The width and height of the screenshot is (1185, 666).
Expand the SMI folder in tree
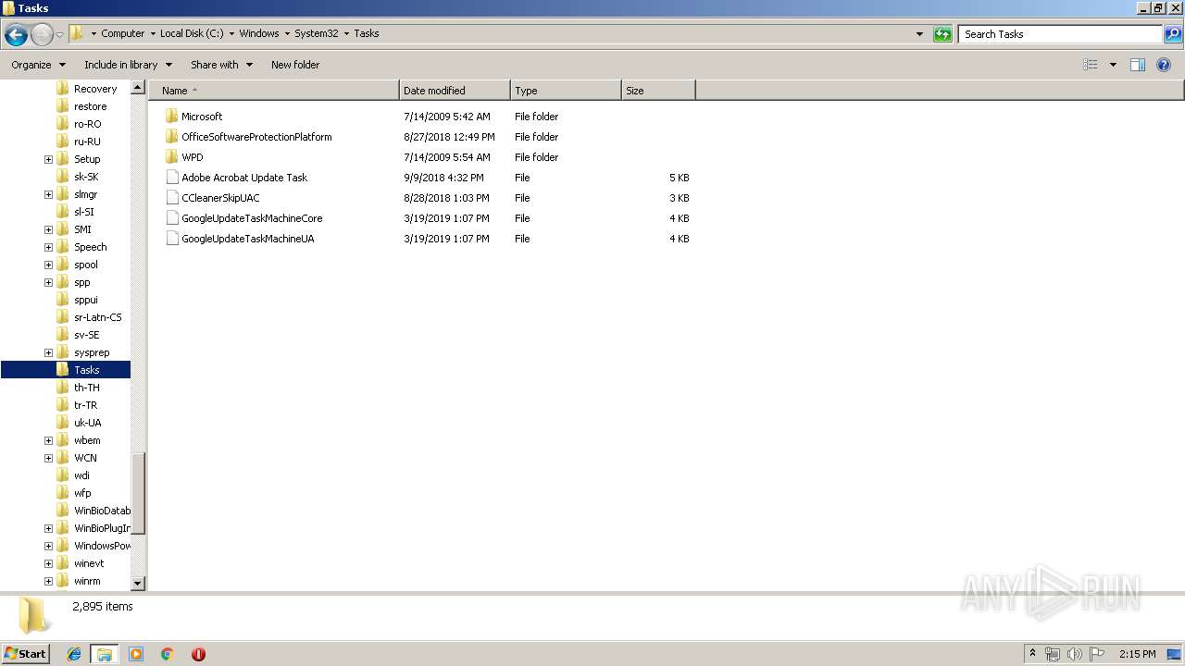coord(48,229)
